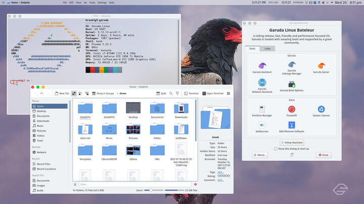This screenshot has height=204, width=364.
Task: Open the Templates folder
Action: coord(85,152)
